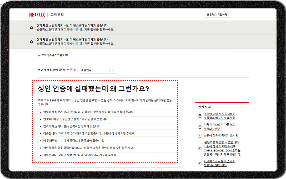Screen dimensions: 286x179
Task: Open 고객 센터 link in first banner
Action: pos(54,29)
